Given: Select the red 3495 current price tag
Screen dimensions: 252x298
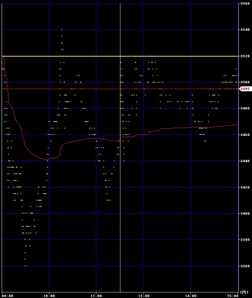Looking at the screenshot, I should pos(245,89).
